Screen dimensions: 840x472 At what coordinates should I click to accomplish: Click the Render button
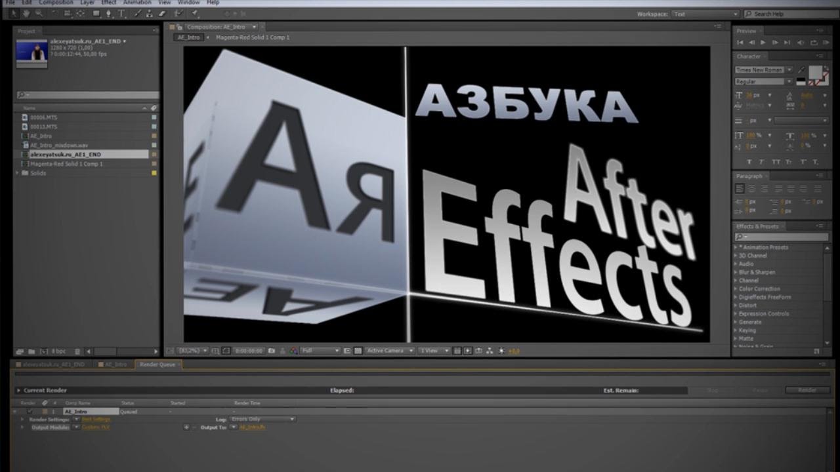click(807, 390)
